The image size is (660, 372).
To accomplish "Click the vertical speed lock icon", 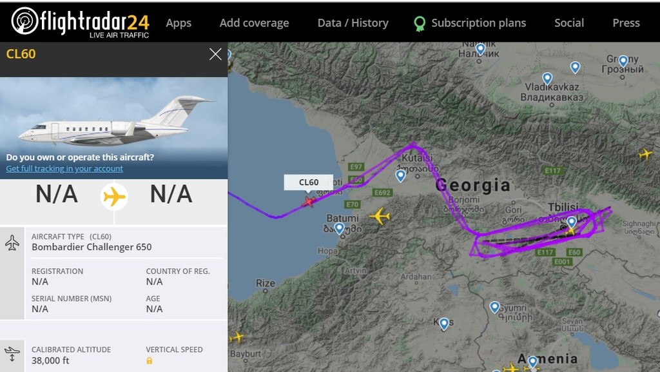I will tap(150, 361).
